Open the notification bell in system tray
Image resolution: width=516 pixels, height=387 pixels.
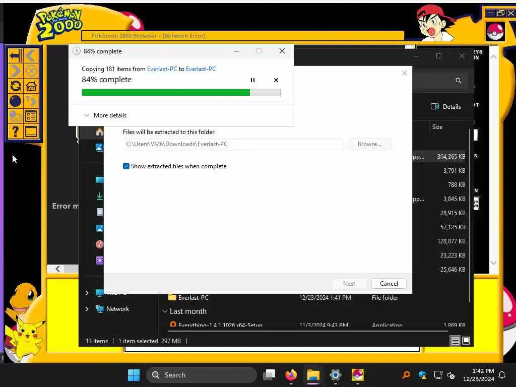point(502,375)
